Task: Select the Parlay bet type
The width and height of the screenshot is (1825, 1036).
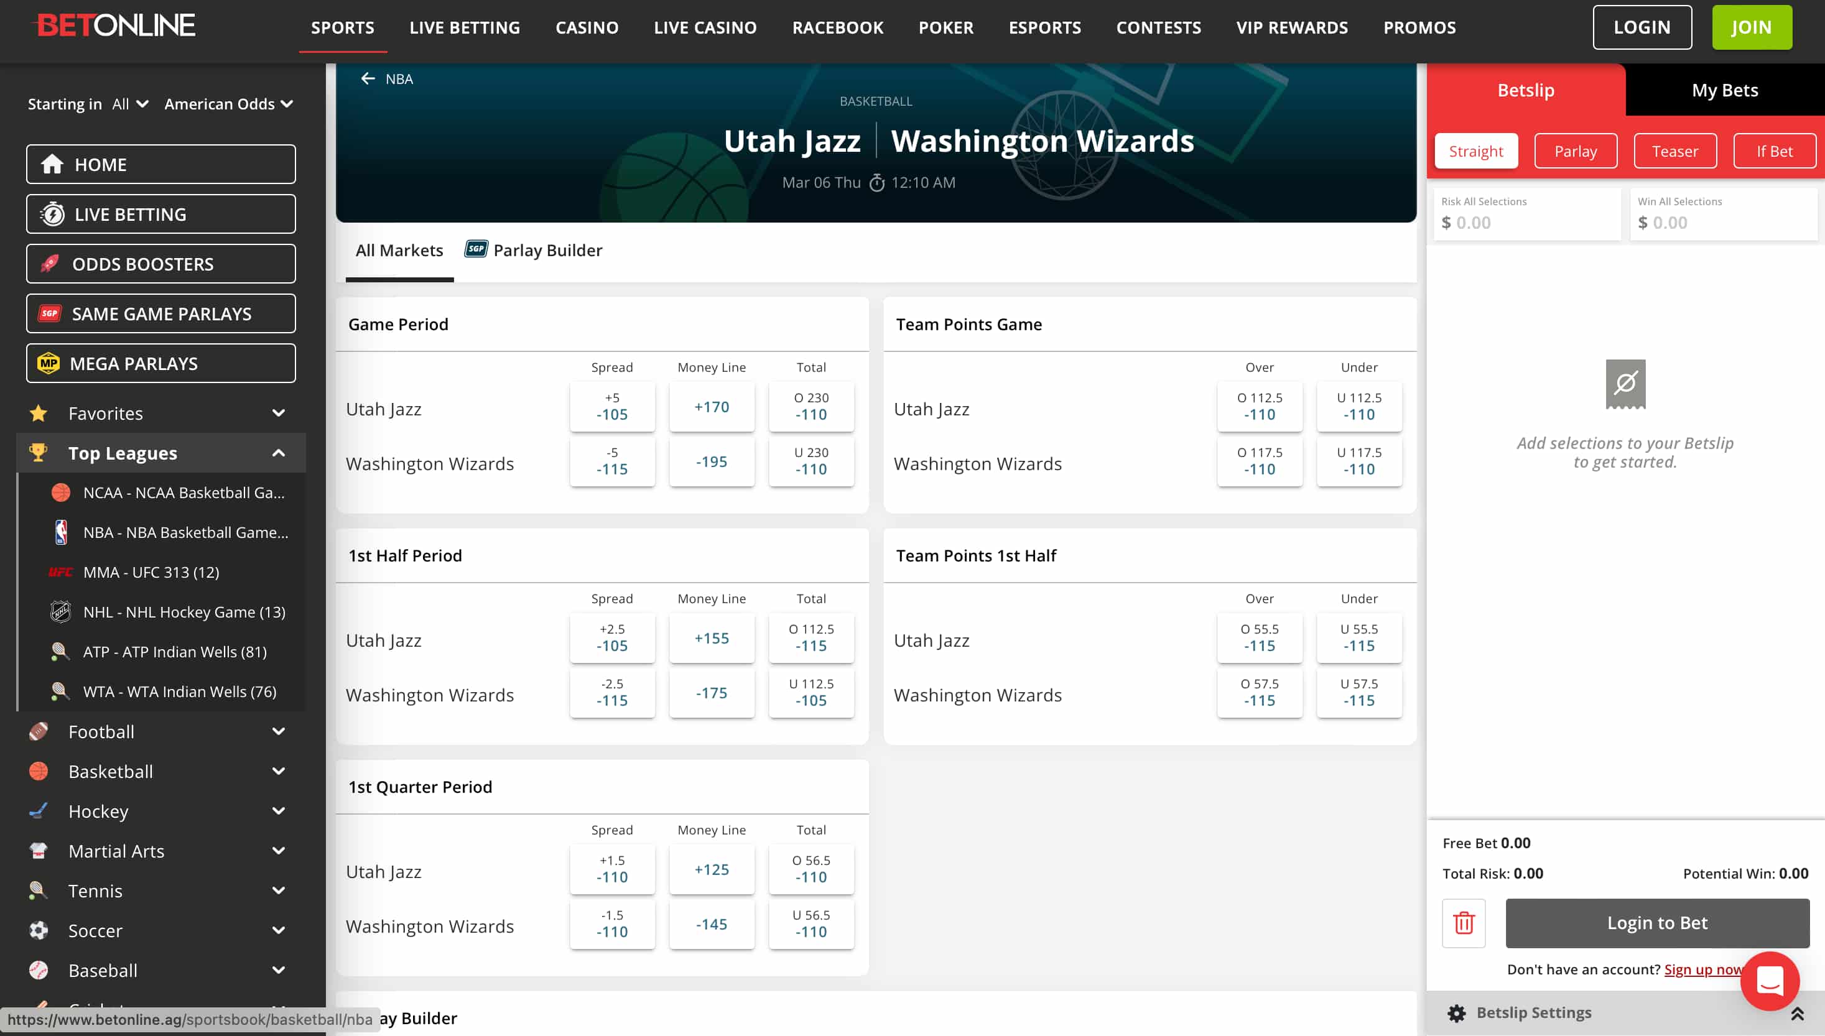Action: (1576, 151)
